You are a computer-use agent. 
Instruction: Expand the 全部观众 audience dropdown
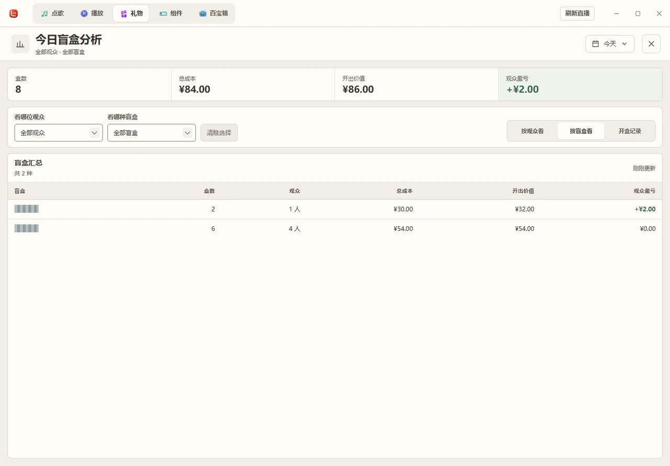59,133
